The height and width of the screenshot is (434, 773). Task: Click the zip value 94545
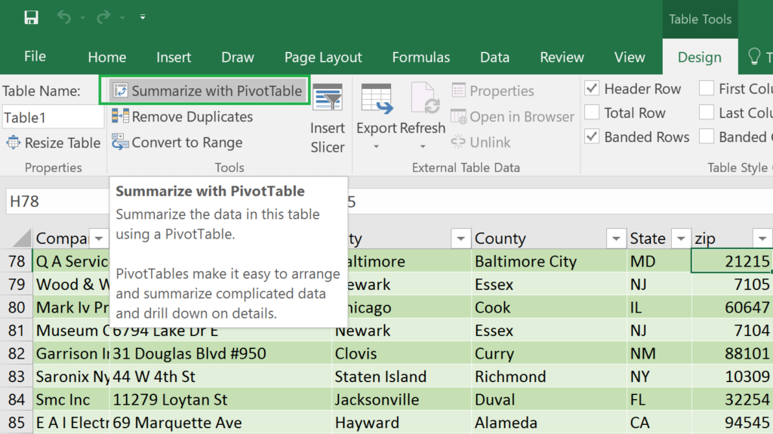click(731, 423)
